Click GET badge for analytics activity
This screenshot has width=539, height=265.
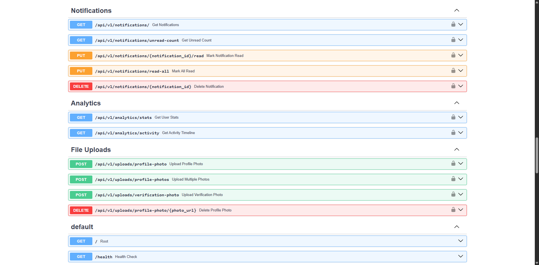81,133
